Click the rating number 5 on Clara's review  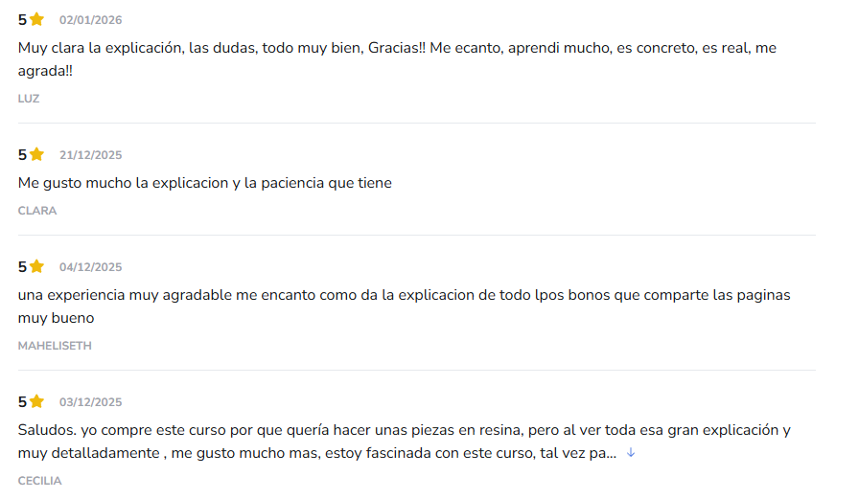[x=22, y=154]
